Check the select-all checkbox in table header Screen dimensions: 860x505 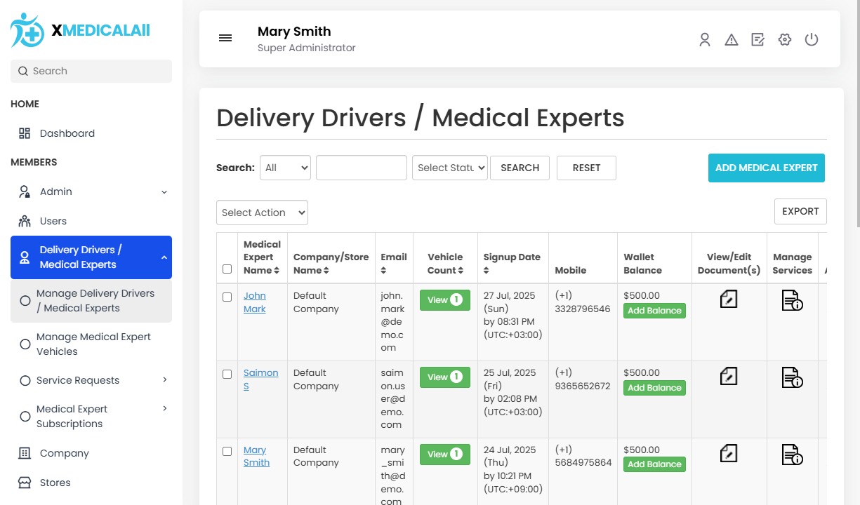tap(227, 268)
